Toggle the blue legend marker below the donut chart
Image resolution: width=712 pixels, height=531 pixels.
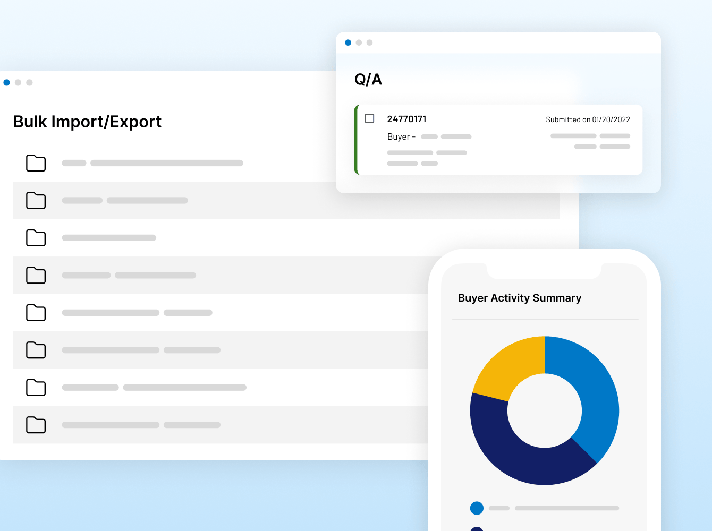[477, 508]
